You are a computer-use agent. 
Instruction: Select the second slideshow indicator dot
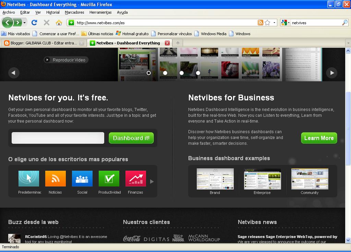[165, 73]
